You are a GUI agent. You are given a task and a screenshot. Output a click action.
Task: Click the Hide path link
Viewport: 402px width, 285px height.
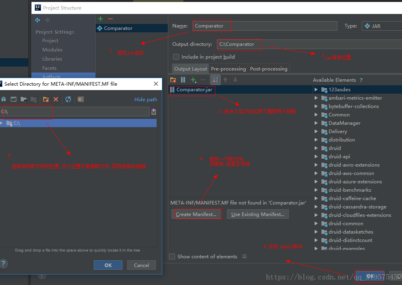click(x=146, y=99)
